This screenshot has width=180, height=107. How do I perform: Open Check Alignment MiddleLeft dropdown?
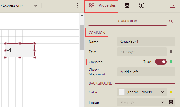(146, 72)
